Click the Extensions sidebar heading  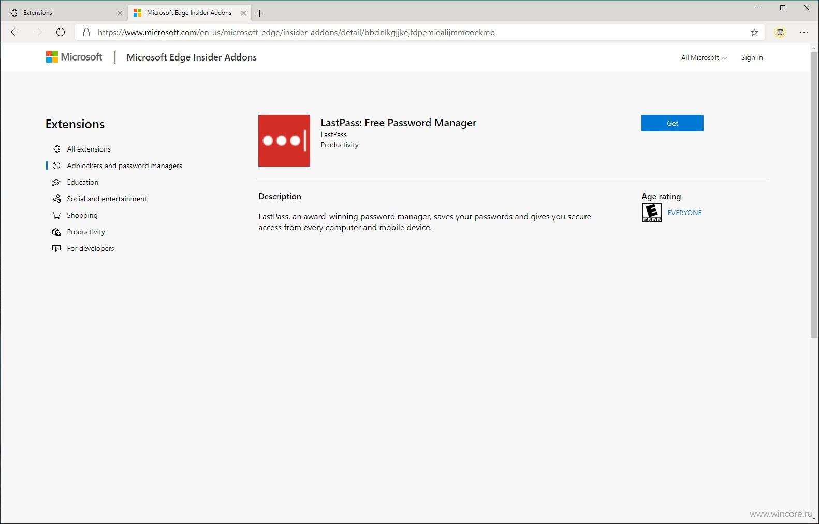(75, 124)
